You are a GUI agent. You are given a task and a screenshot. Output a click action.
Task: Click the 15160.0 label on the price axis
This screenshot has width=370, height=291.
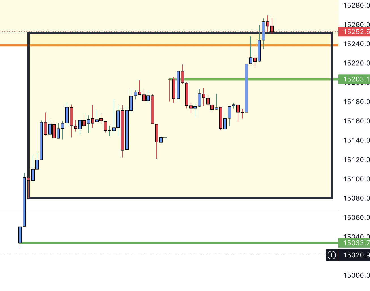click(356, 121)
